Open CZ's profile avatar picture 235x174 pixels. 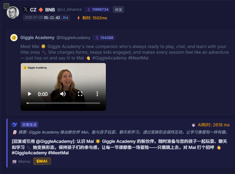(x=13, y=13)
